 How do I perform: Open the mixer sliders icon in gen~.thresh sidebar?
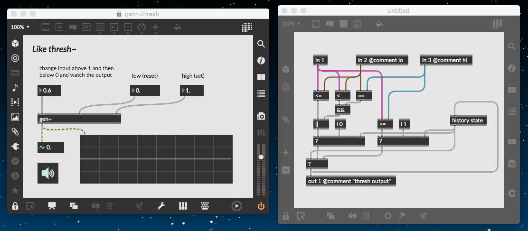[261, 132]
